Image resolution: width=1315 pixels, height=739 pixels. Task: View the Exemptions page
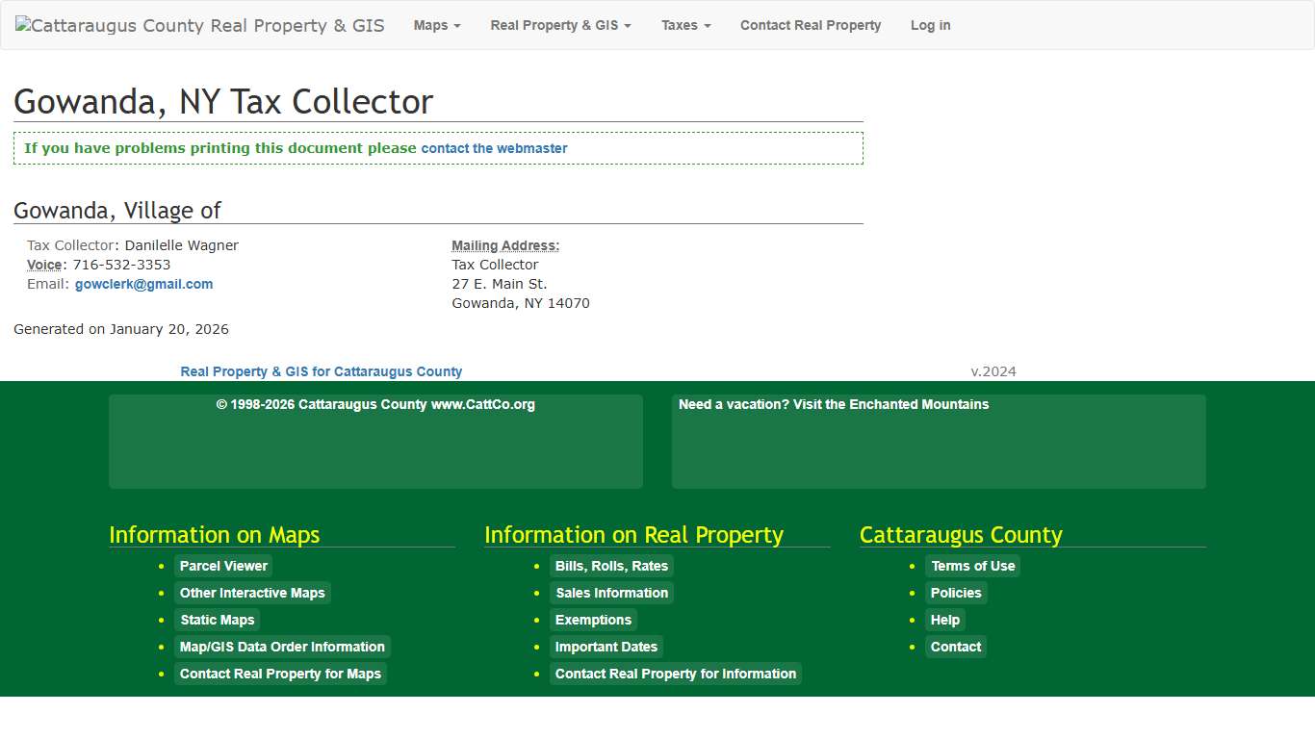pyautogui.click(x=593, y=620)
